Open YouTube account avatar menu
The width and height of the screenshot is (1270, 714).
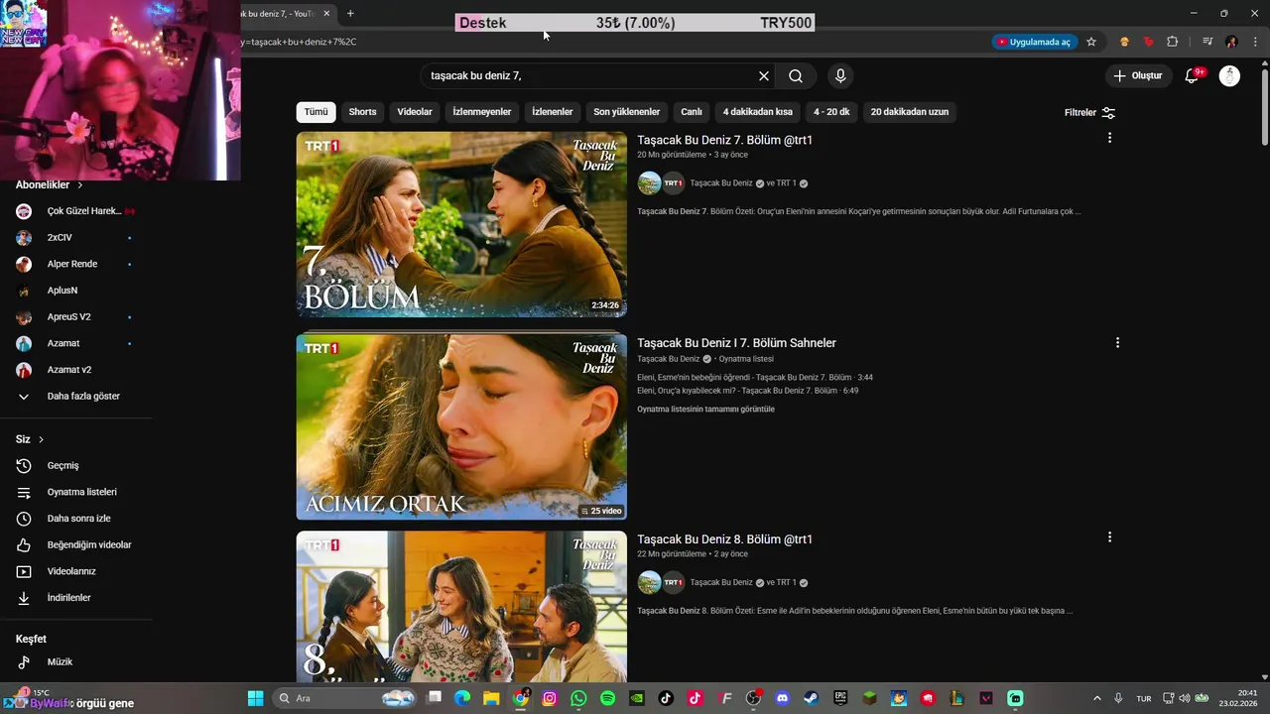click(x=1229, y=76)
